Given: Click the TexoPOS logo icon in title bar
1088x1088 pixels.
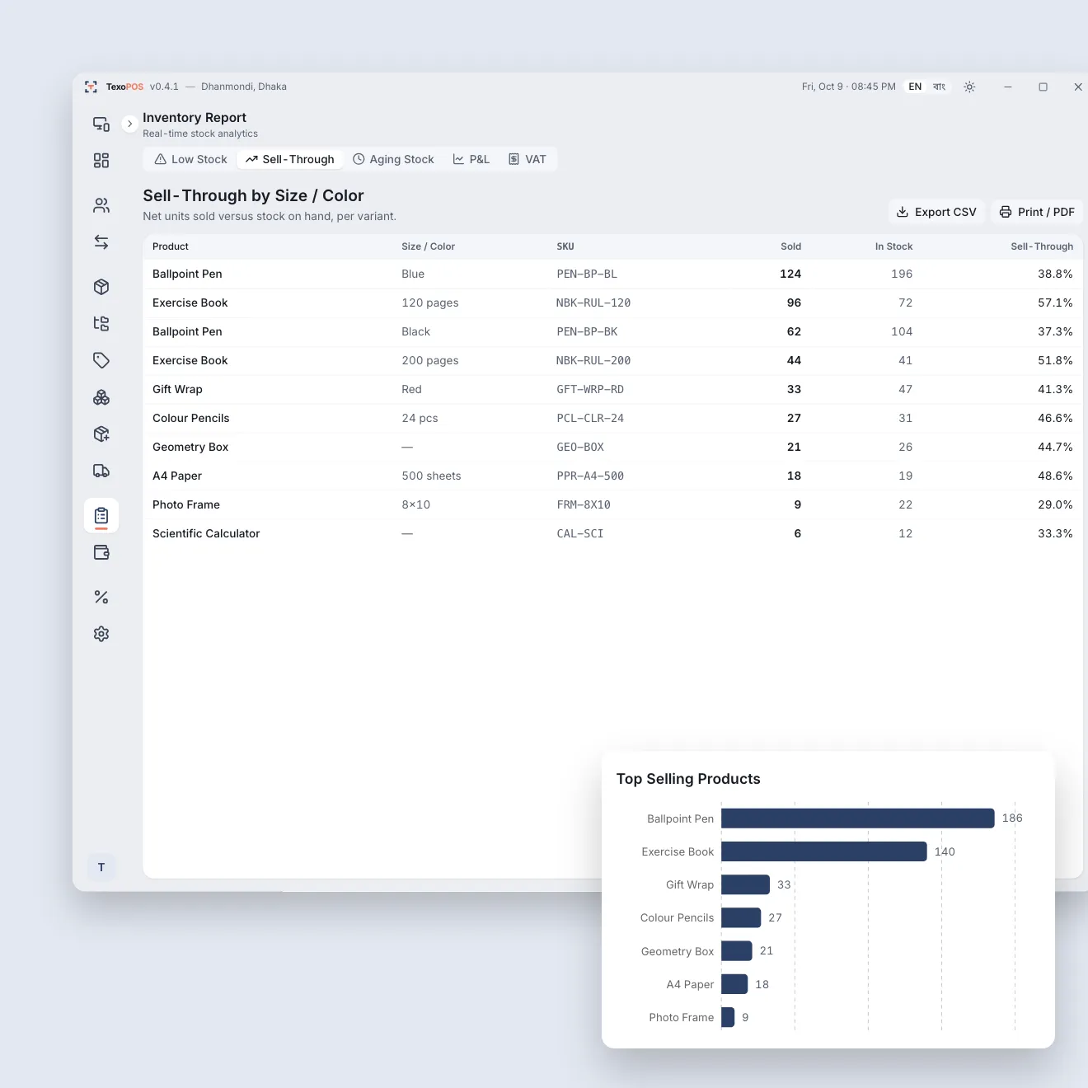Looking at the screenshot, I should pos(91,87).
